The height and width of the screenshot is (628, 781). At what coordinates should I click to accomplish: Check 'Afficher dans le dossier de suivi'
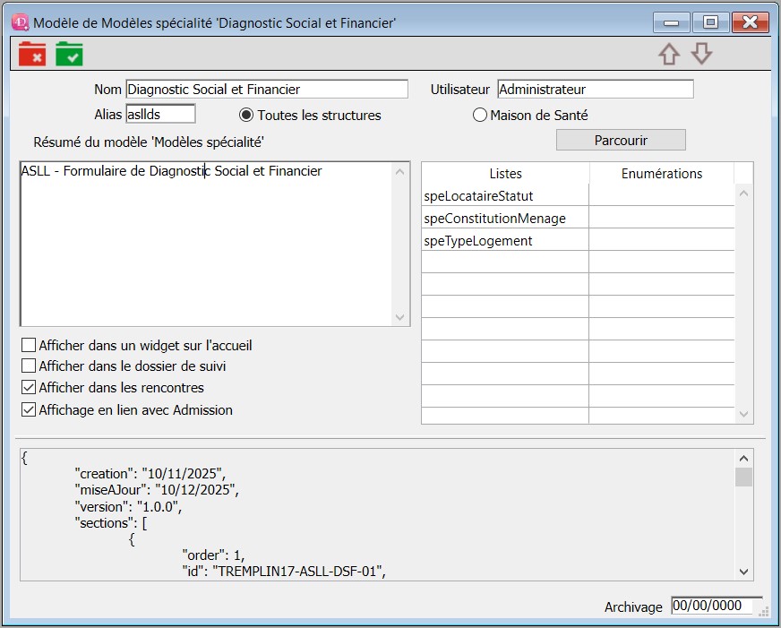pos(29,366)
